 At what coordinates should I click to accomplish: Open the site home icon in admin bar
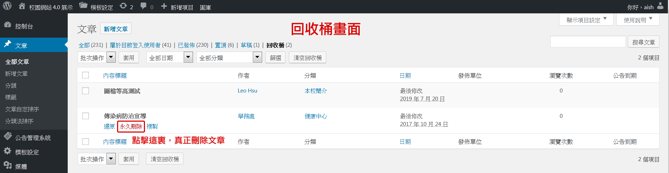pos(22,6)
